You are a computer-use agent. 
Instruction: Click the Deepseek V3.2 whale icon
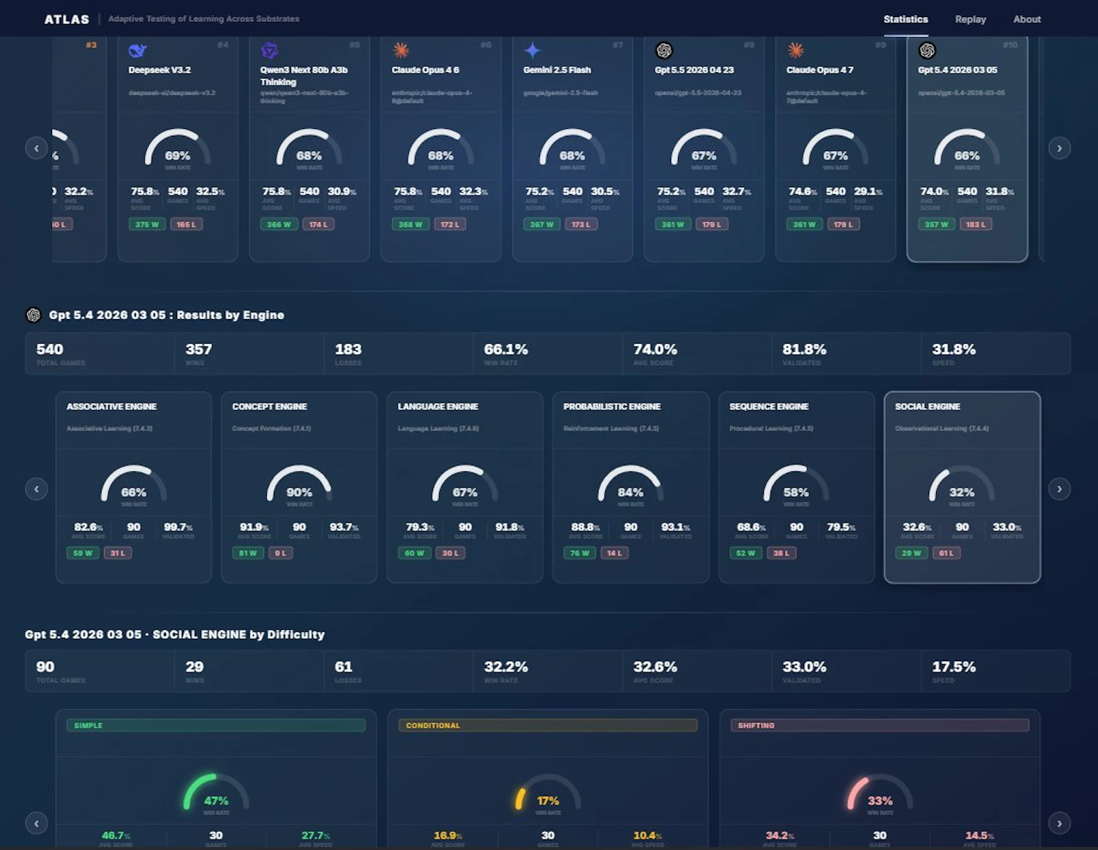(138, 50)
